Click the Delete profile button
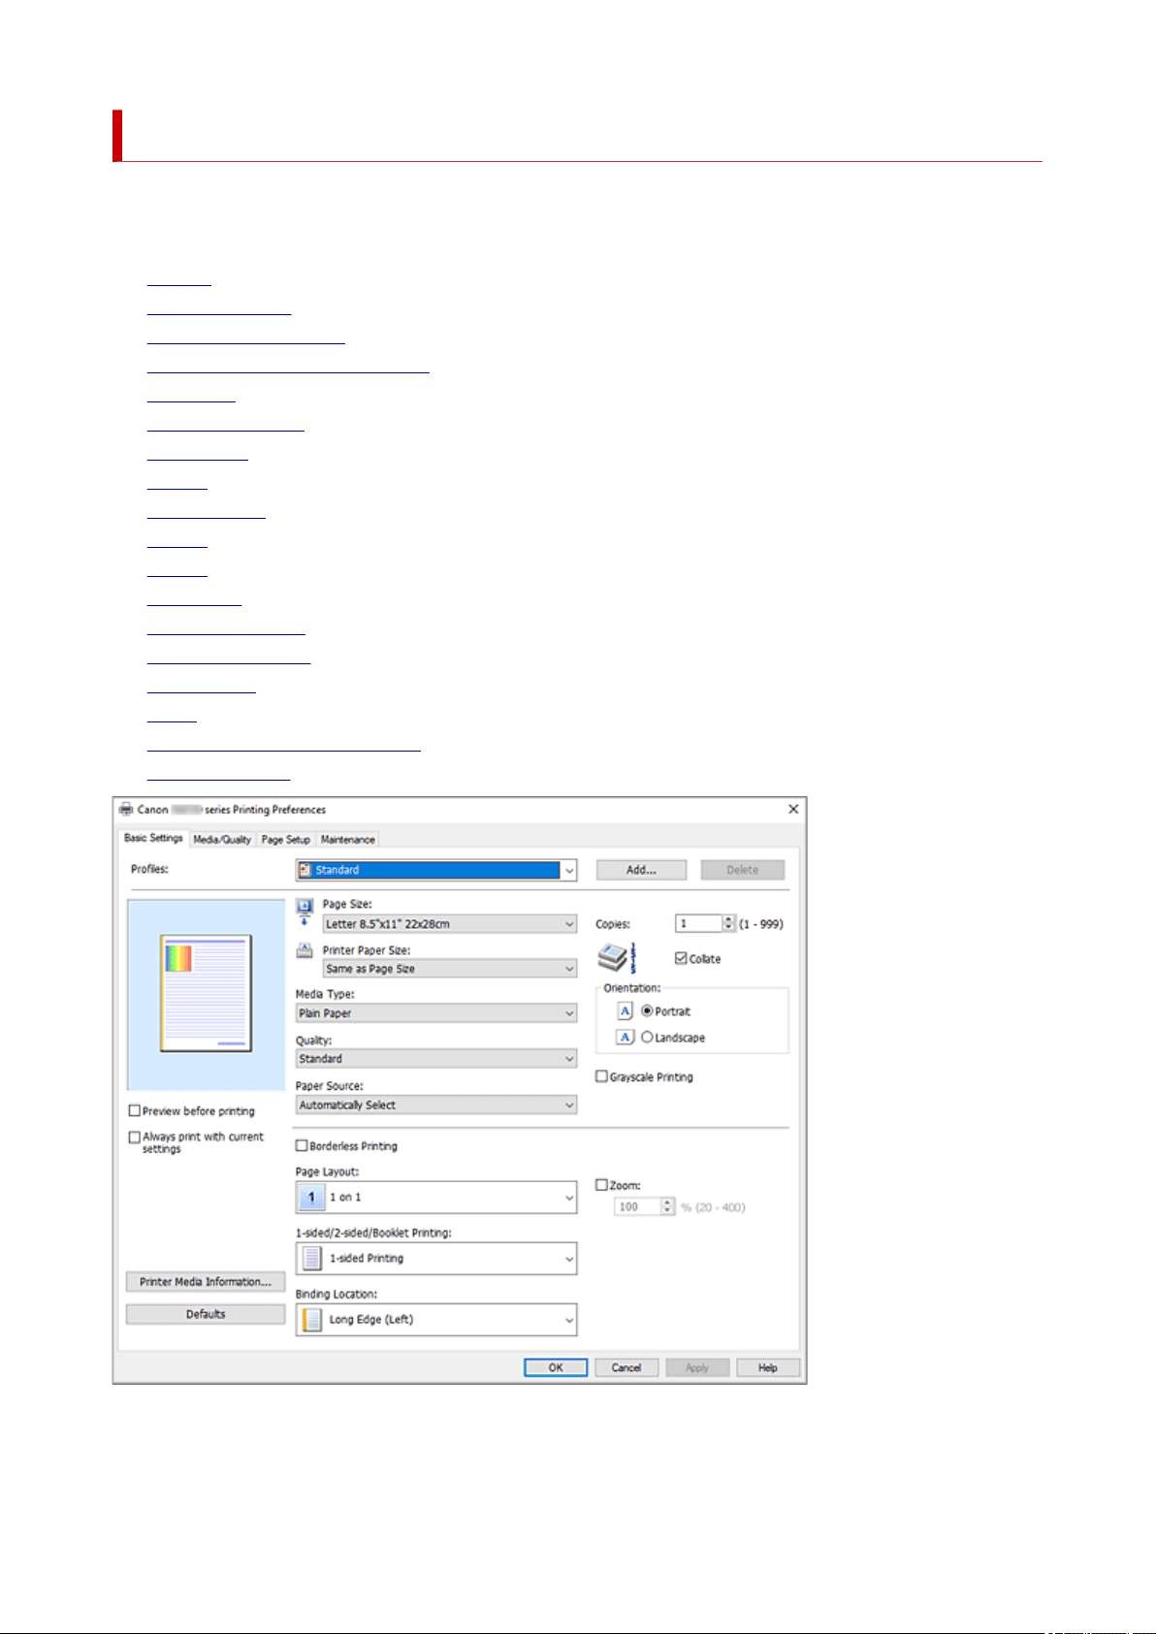 [x=743, y=870]
